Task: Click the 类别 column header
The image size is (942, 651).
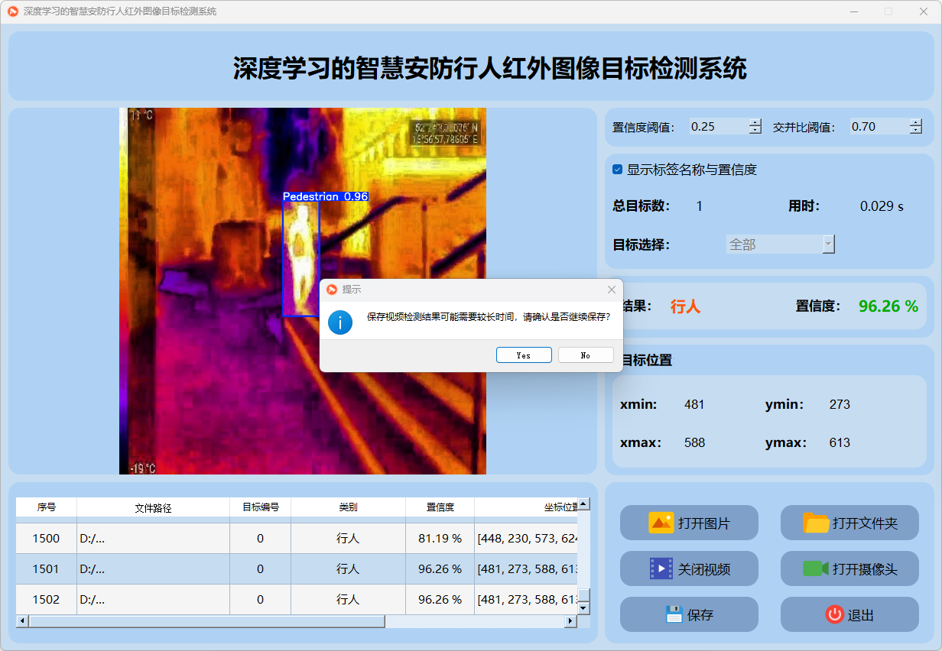Action: 348,507
